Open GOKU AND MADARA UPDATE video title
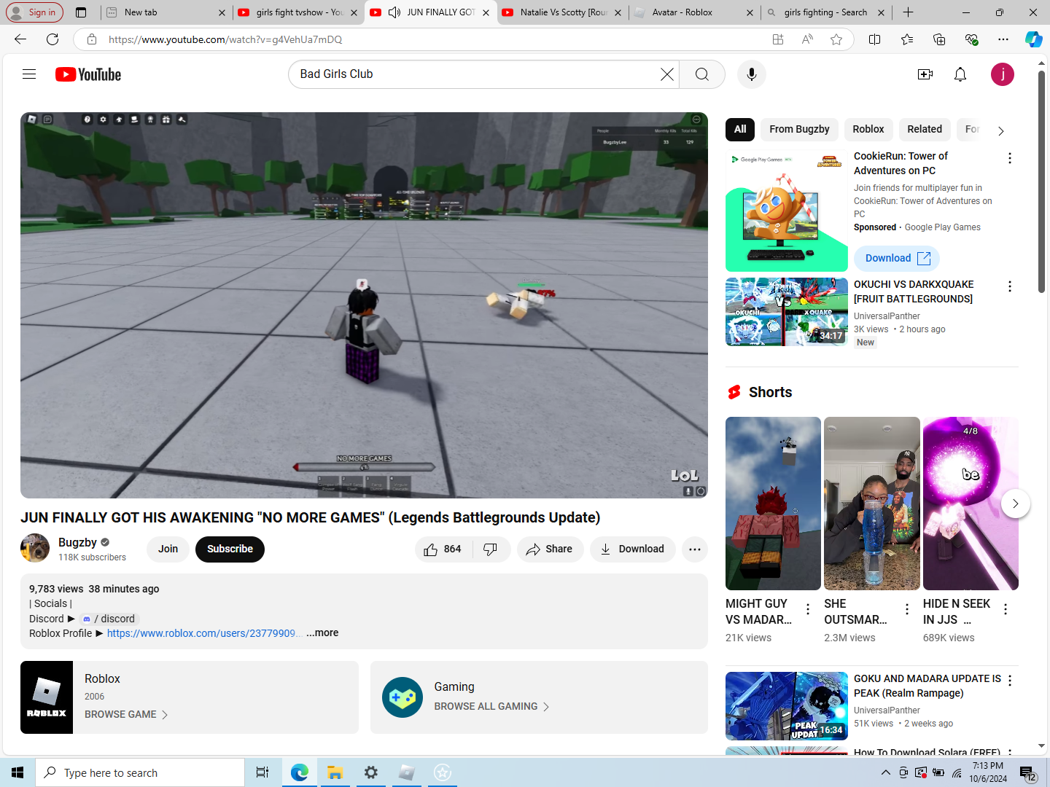Screen dimensions: 1050x787 pos(927,686)
